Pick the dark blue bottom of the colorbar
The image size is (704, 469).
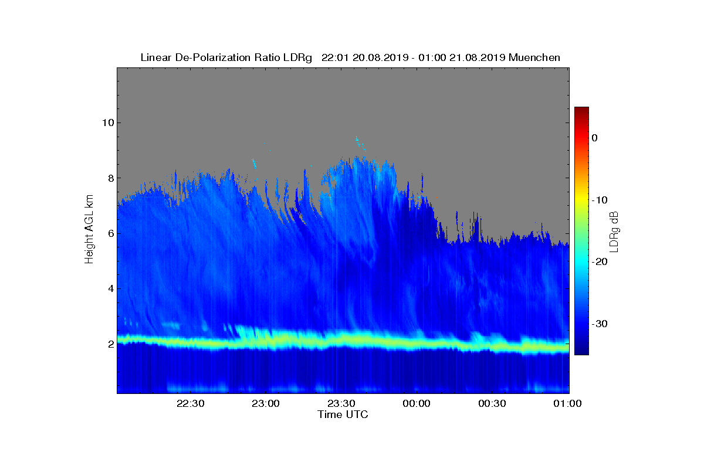pyautogui.click(x=581, y=351)
